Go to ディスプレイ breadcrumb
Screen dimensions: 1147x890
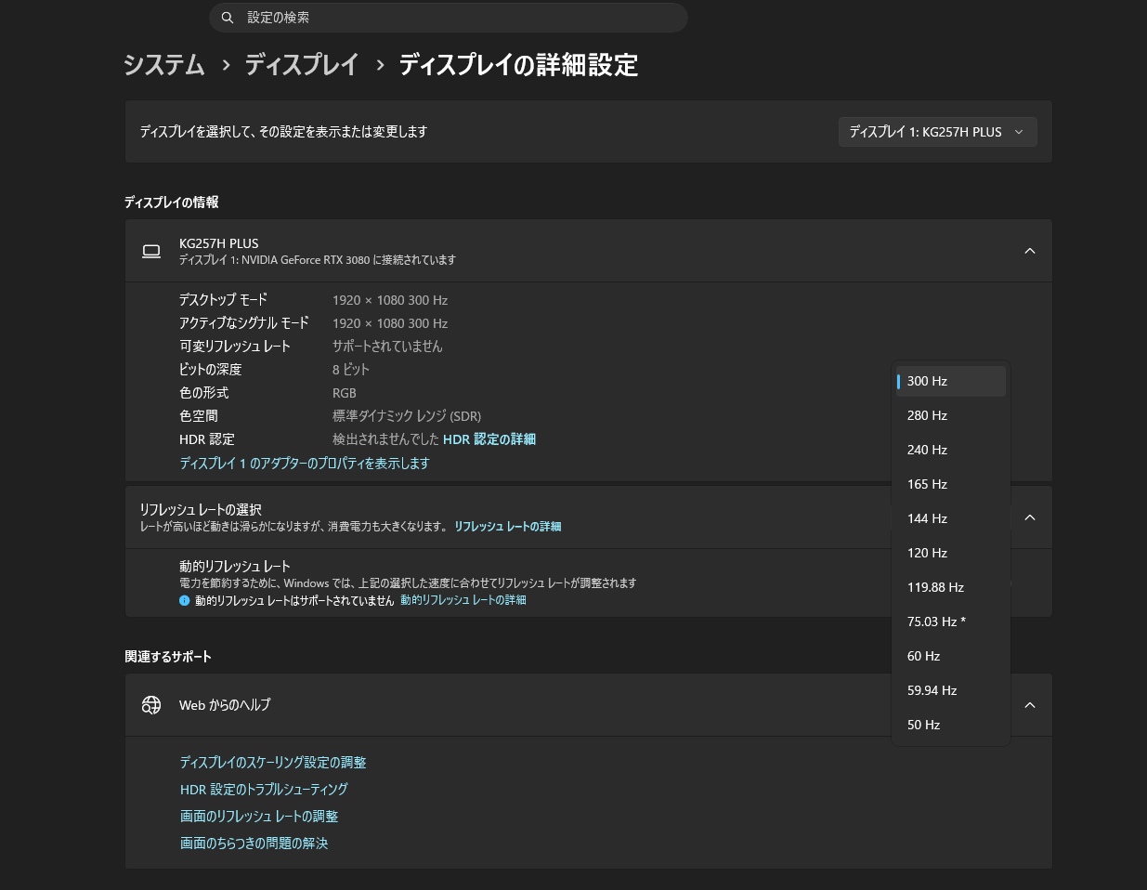tap(302, 65)
